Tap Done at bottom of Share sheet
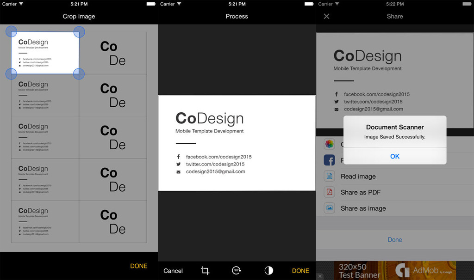Screen dimensions: 474x280 395,240
